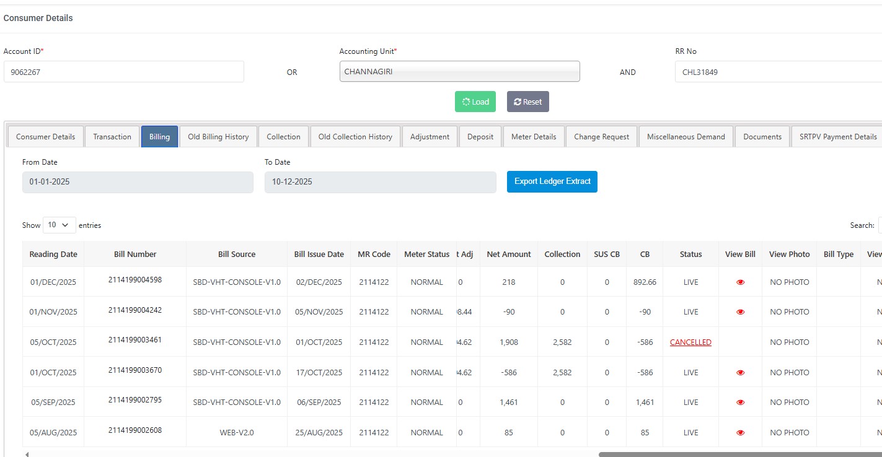Image resolution: width=882 pixels, height=457 pixels.
Task: Select the Meter Details tab
Action: pyautogui.click(x=534, y=137)
